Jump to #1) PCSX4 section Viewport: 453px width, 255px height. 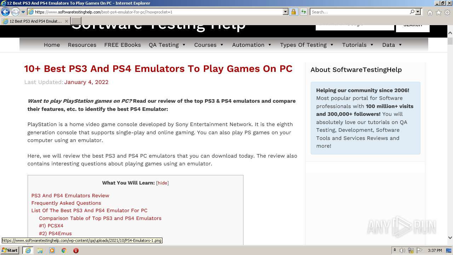pyautogui.click(x=51, y=226)
